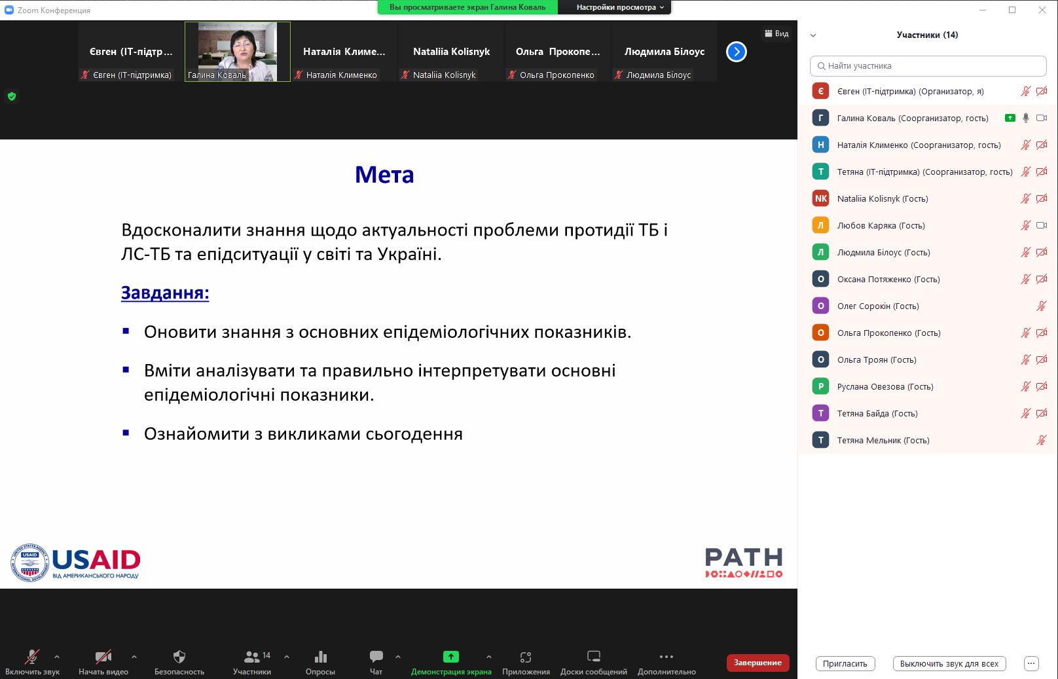
Task: Click the green Share Screen (Демонстрация экрана) icon
Action: [x=450, y=657]
